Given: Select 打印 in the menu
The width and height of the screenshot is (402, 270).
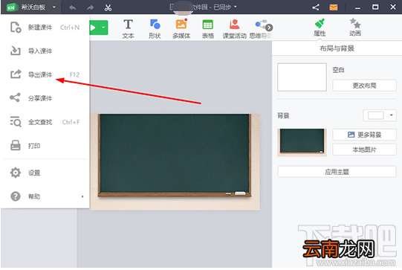Looking at the screenshot, I should point(45,146).
